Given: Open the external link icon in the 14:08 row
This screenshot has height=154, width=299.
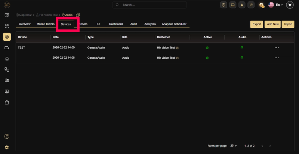Looking at the screenshot, I should click(x=177, y=58).
